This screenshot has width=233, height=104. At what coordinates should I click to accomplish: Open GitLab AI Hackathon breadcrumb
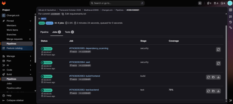click(x=47, y=10)
